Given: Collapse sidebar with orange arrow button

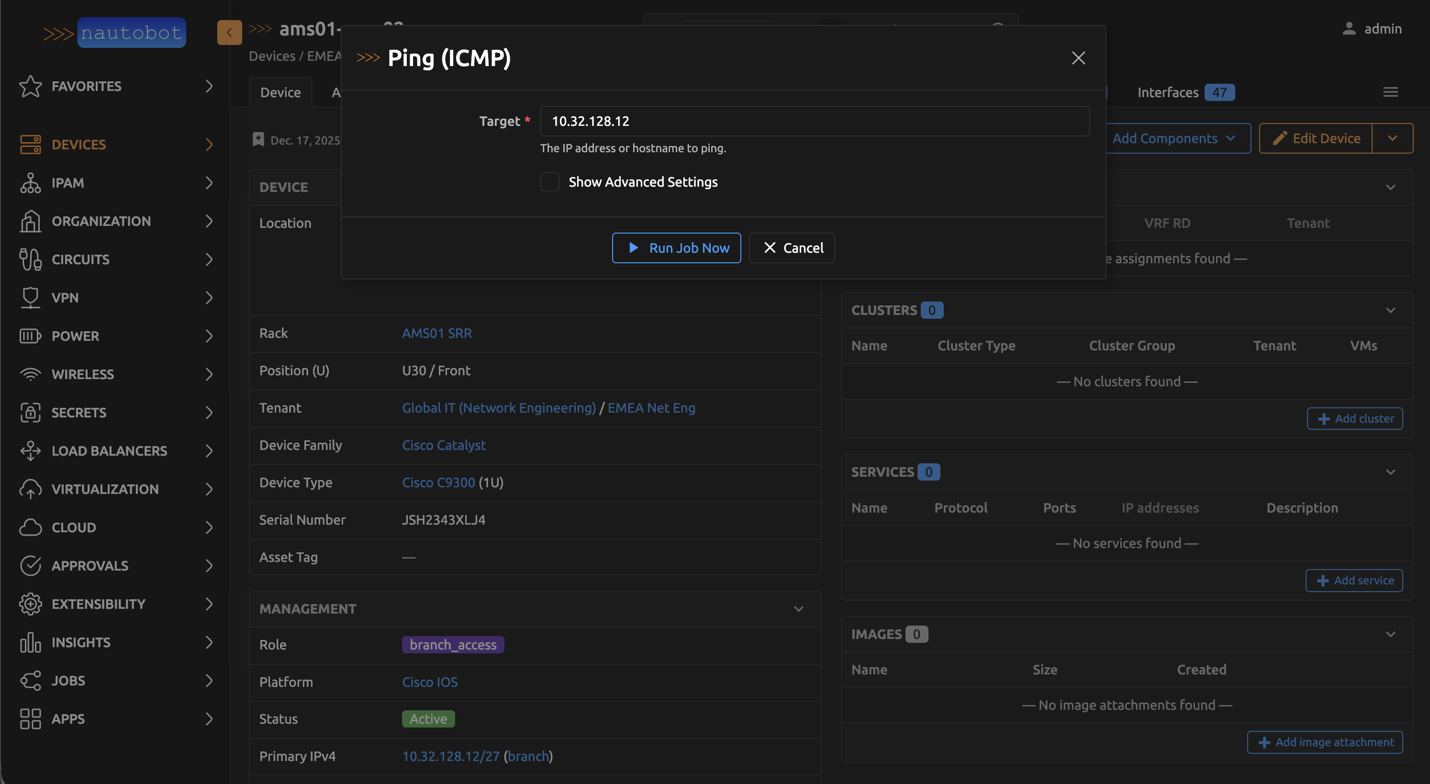Looking at the screenshot, I should [229, 32].
